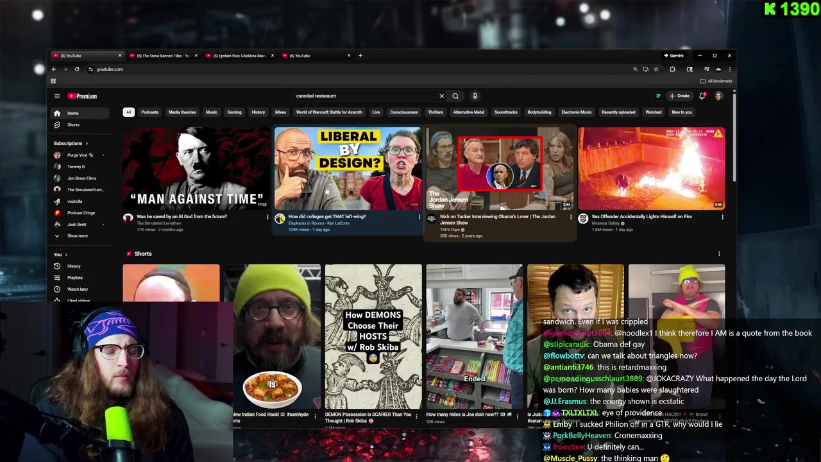Click the browser apps grid icon
The width and height of the screenshot is (821, 462).
(53, 81)
